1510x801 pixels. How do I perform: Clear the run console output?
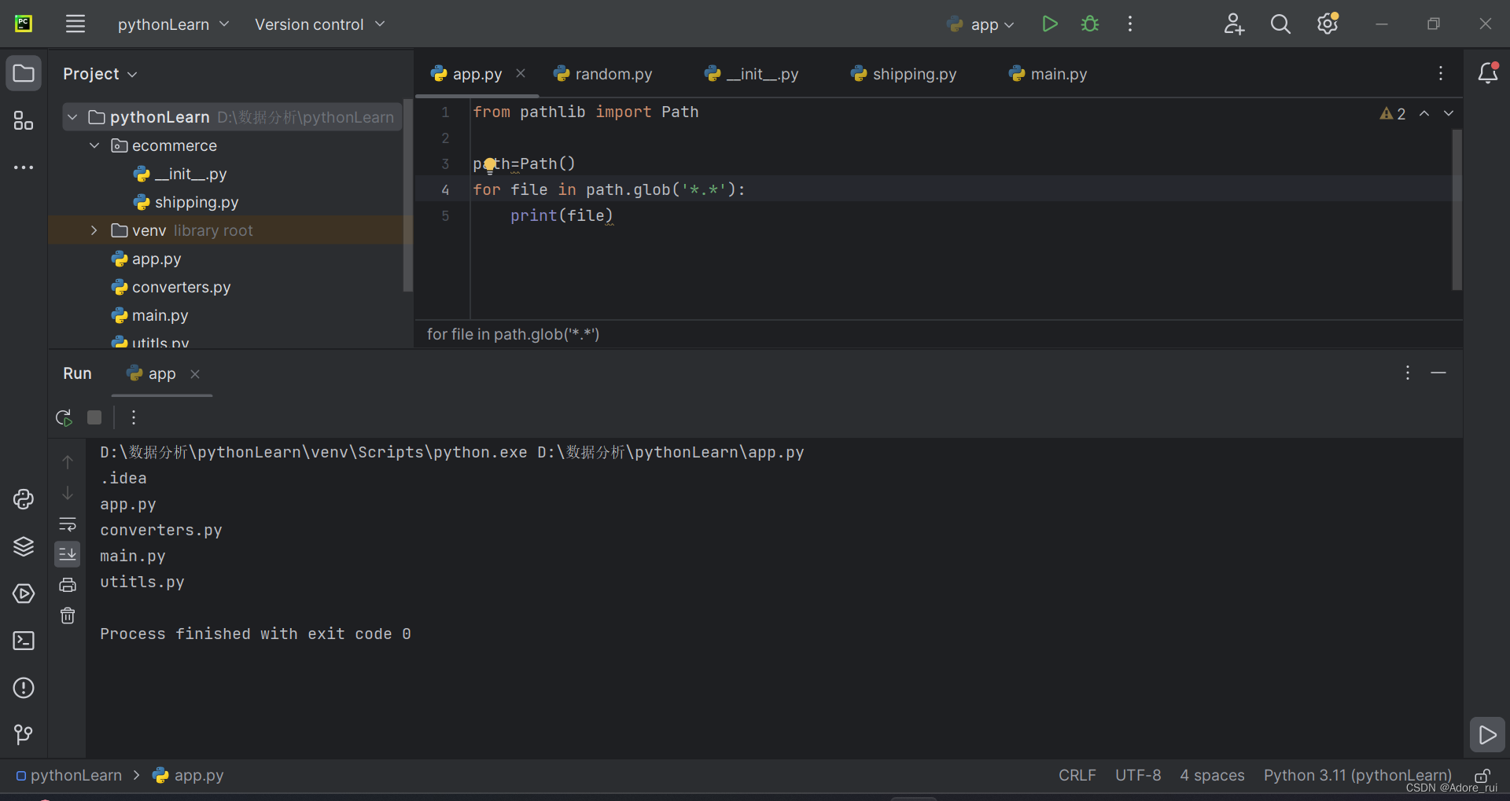pyautogui.click(x=68, y=615)
